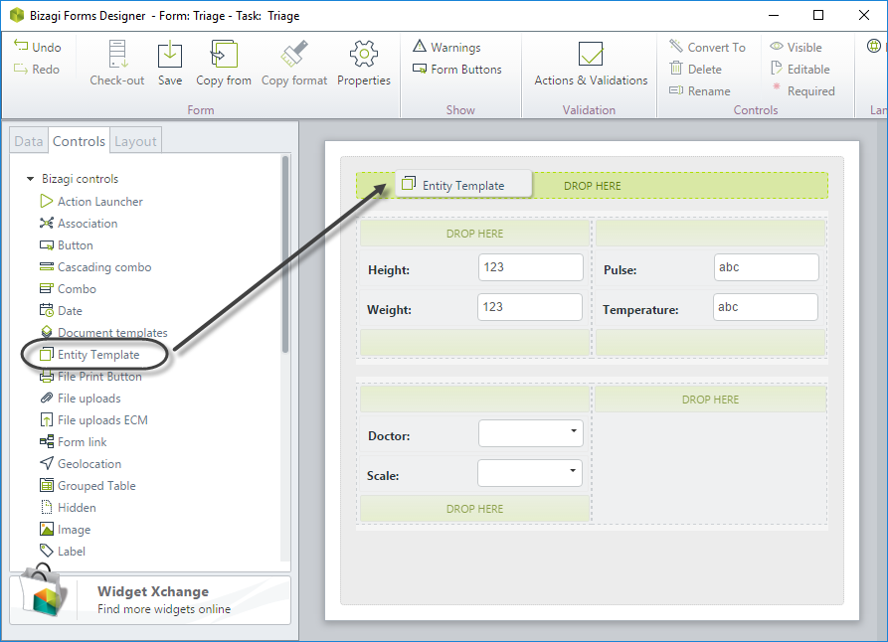Click the language globe icon in ribbon
The height and width of the screenshot is (642, 888).
click(874, 46)
